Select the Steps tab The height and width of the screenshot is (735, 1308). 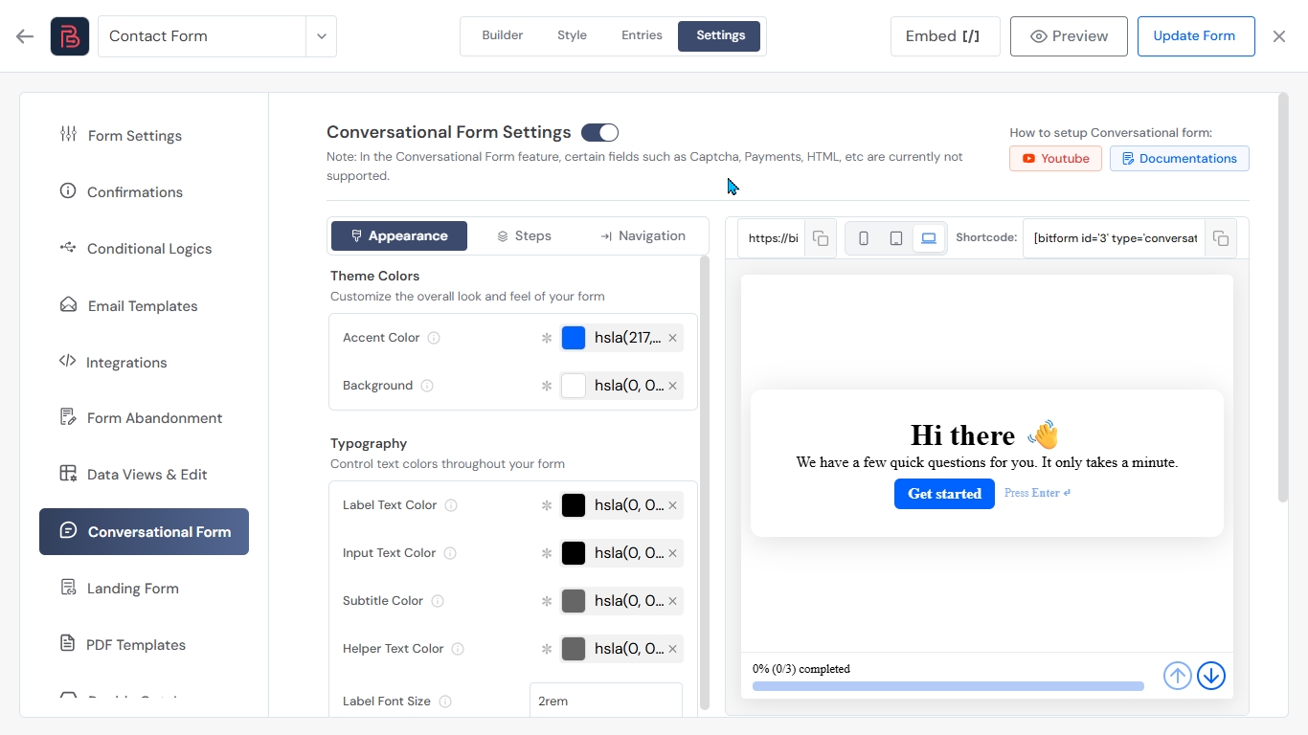click(524, 236)
